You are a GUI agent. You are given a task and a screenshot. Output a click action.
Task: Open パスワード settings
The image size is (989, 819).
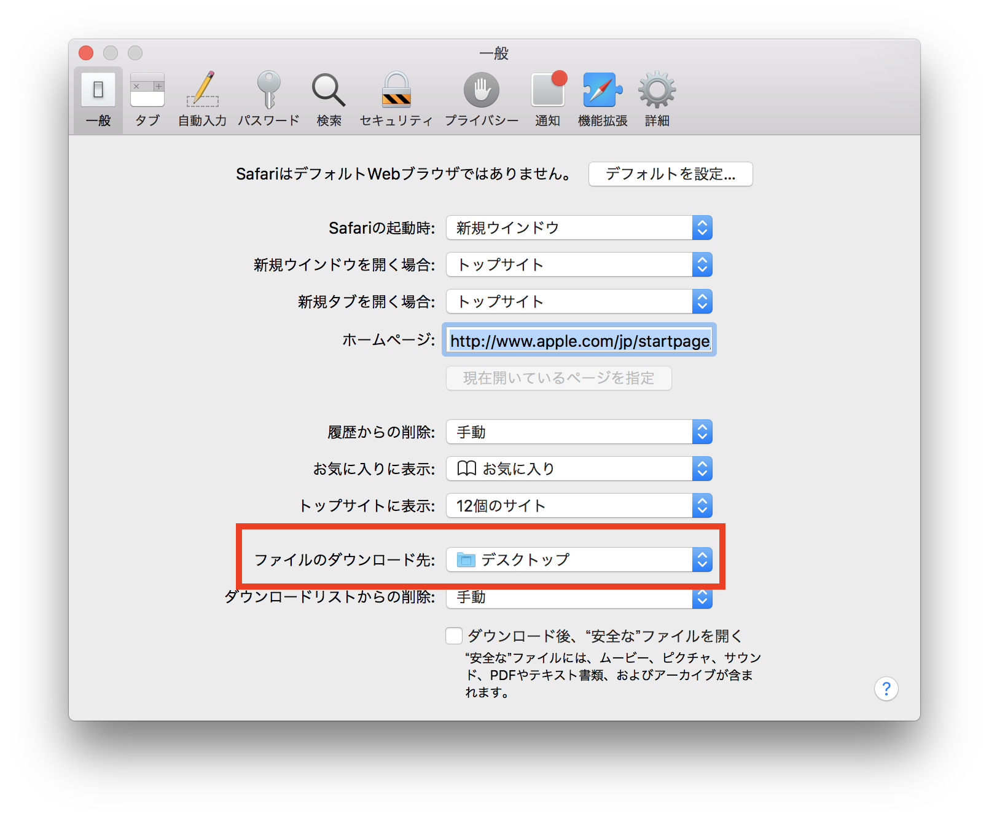(x=268, y=98)
